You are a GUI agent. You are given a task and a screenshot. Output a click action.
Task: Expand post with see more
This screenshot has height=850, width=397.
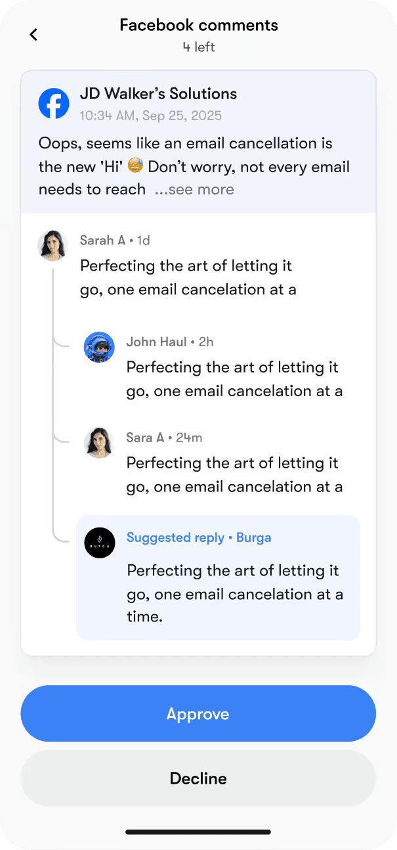pyautogui.click(x=194, y=189)
